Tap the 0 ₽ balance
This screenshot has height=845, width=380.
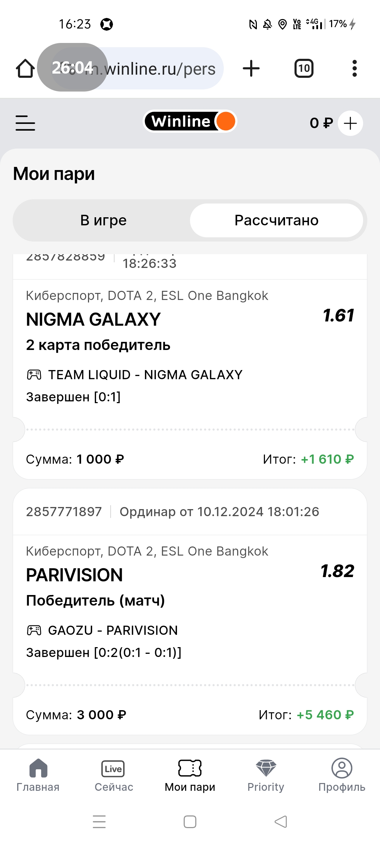(321, 123)
